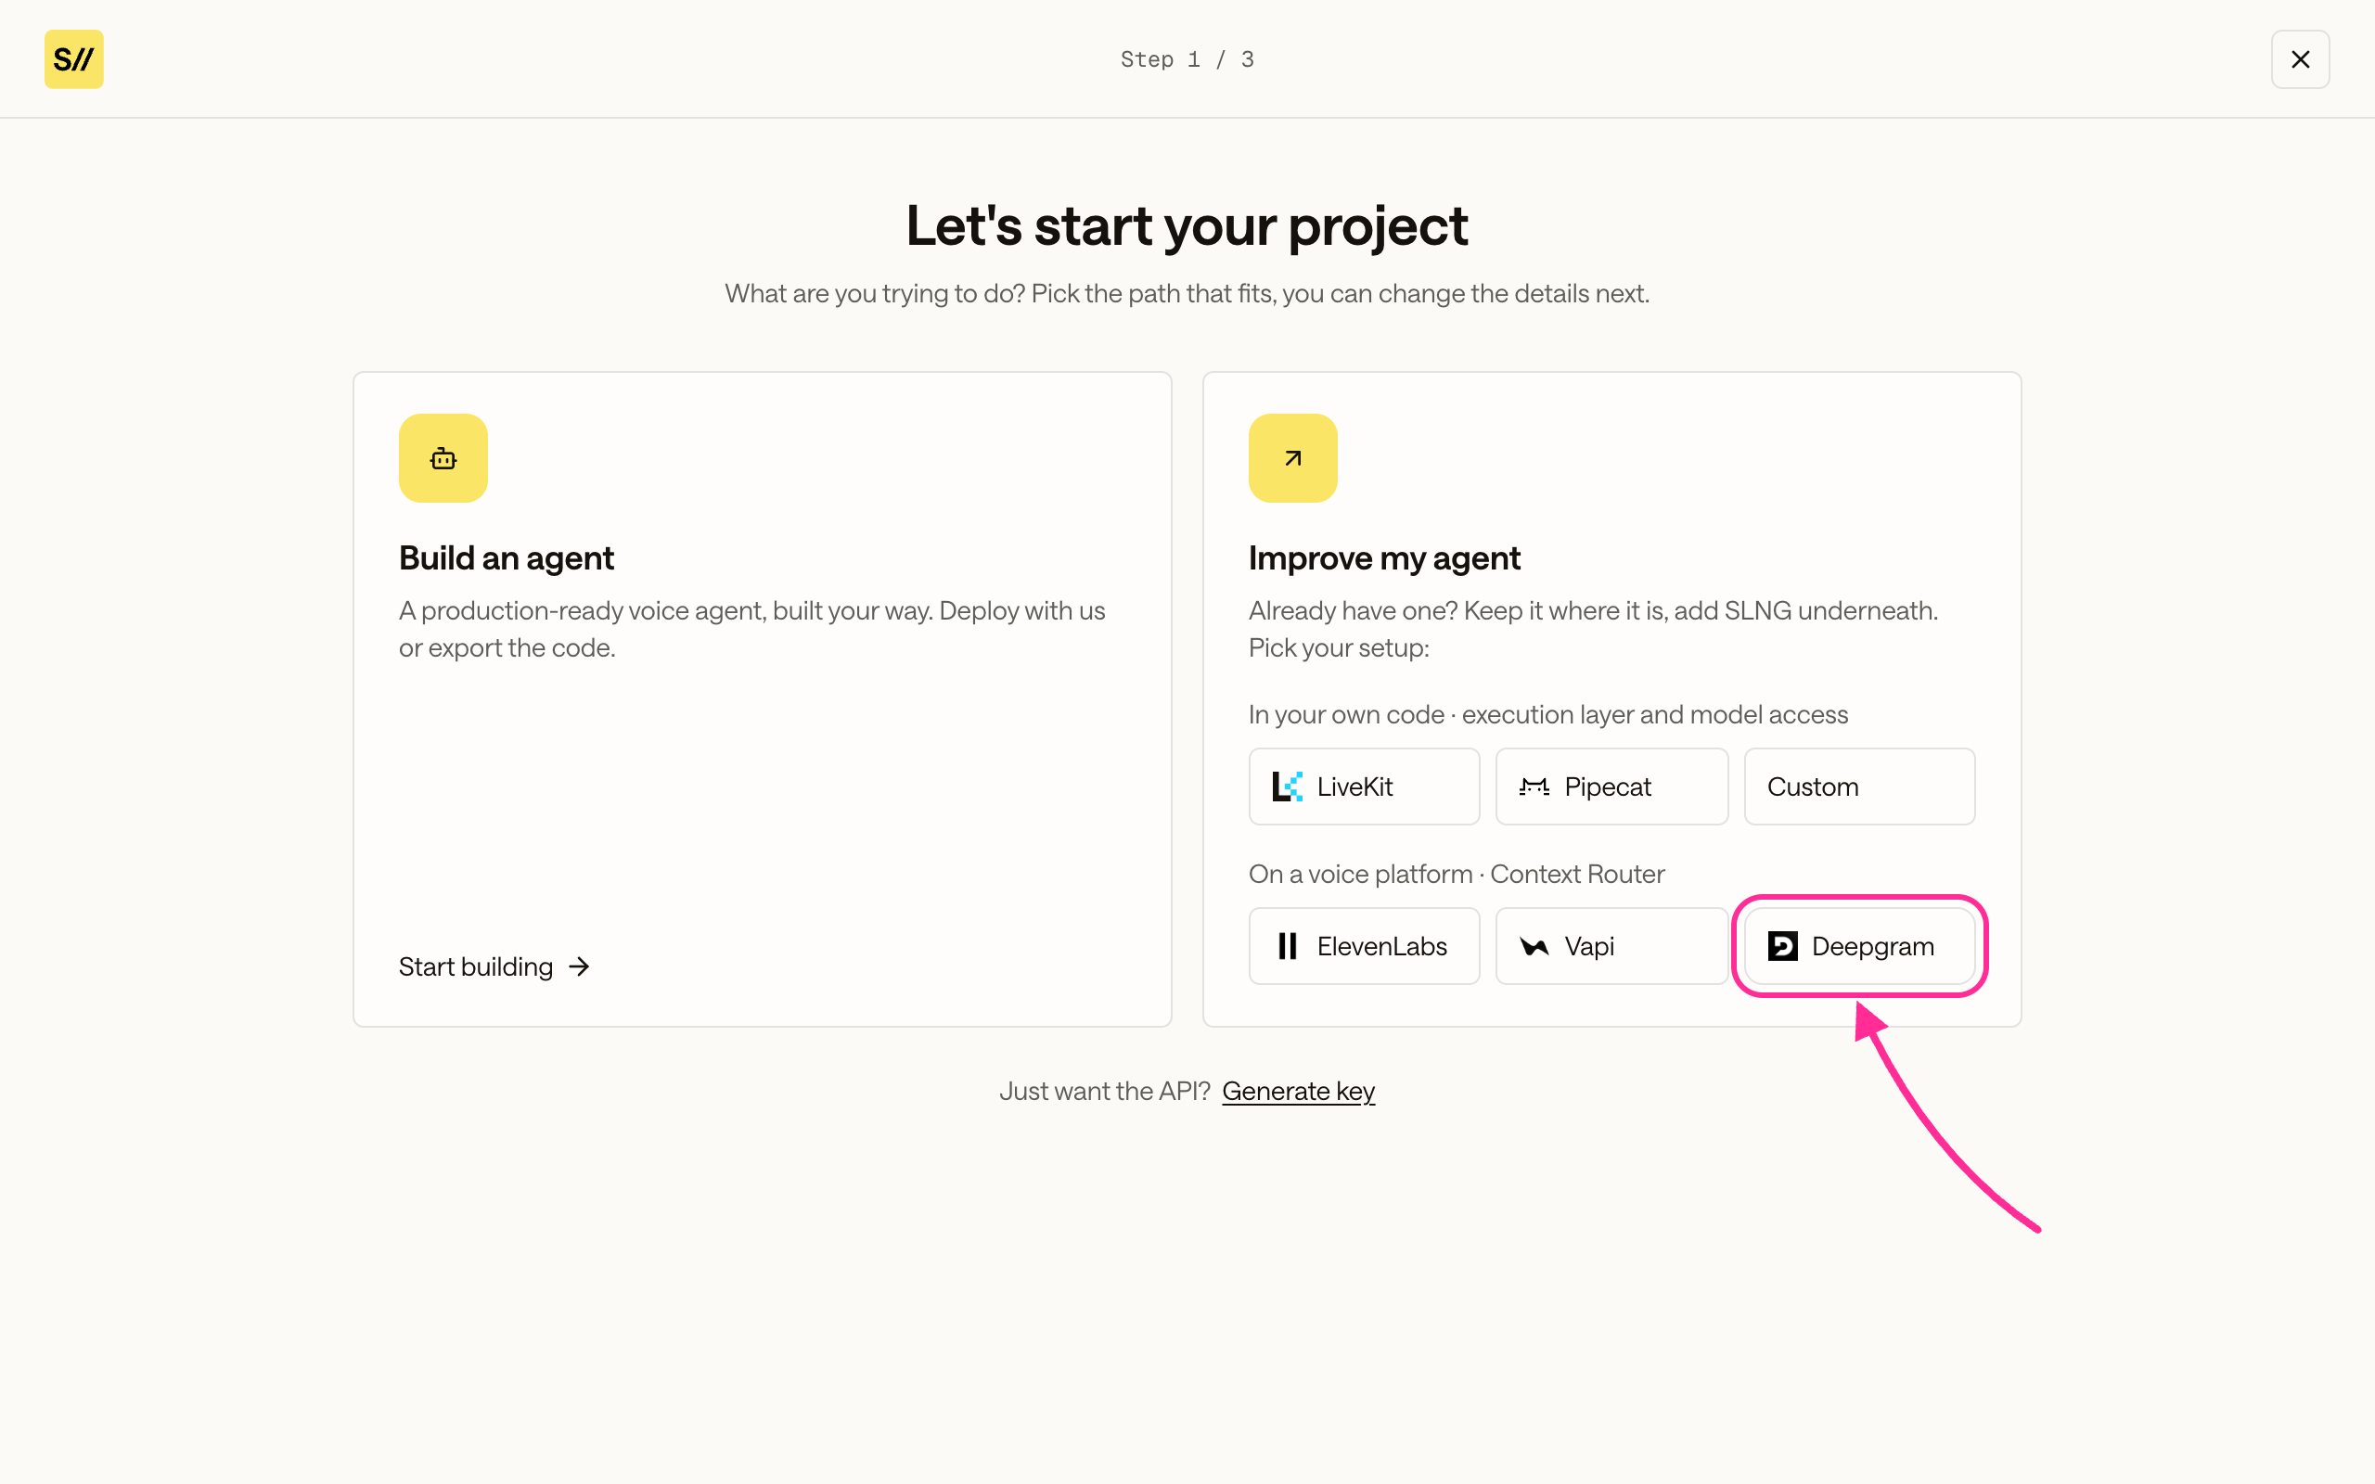Click the SLNG yellow logo

click(x=73, y=58)
